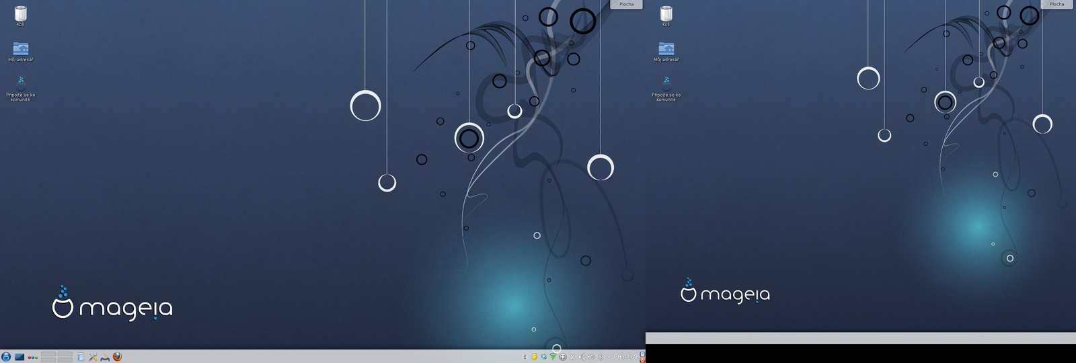Select Můj adresář folder on the right screen
1076x363 pixels.
666,52
